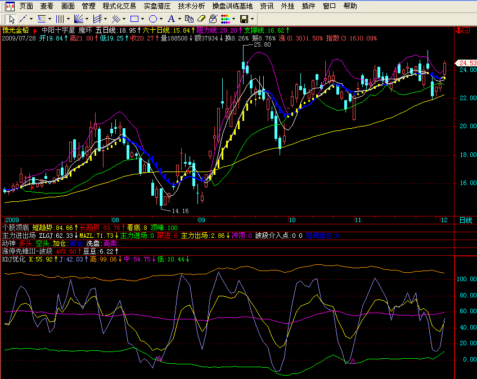Click the KDJ优化 indicator label
Viewport: 477px width, 379px height.
(13, 259)
